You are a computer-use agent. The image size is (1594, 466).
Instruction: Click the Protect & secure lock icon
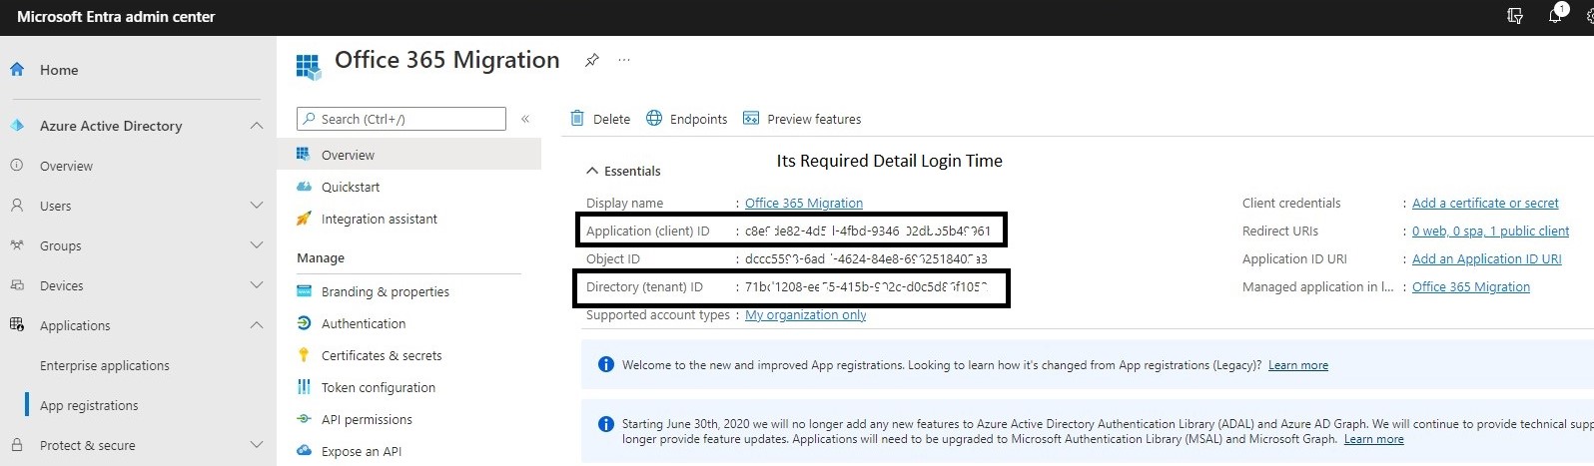pos(16,445)
